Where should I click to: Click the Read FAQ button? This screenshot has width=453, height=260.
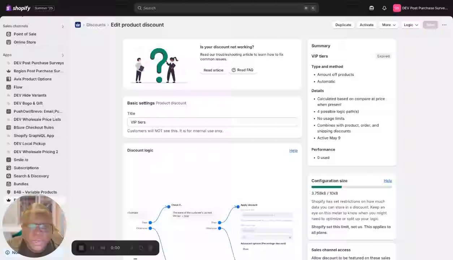coord(242,70)
